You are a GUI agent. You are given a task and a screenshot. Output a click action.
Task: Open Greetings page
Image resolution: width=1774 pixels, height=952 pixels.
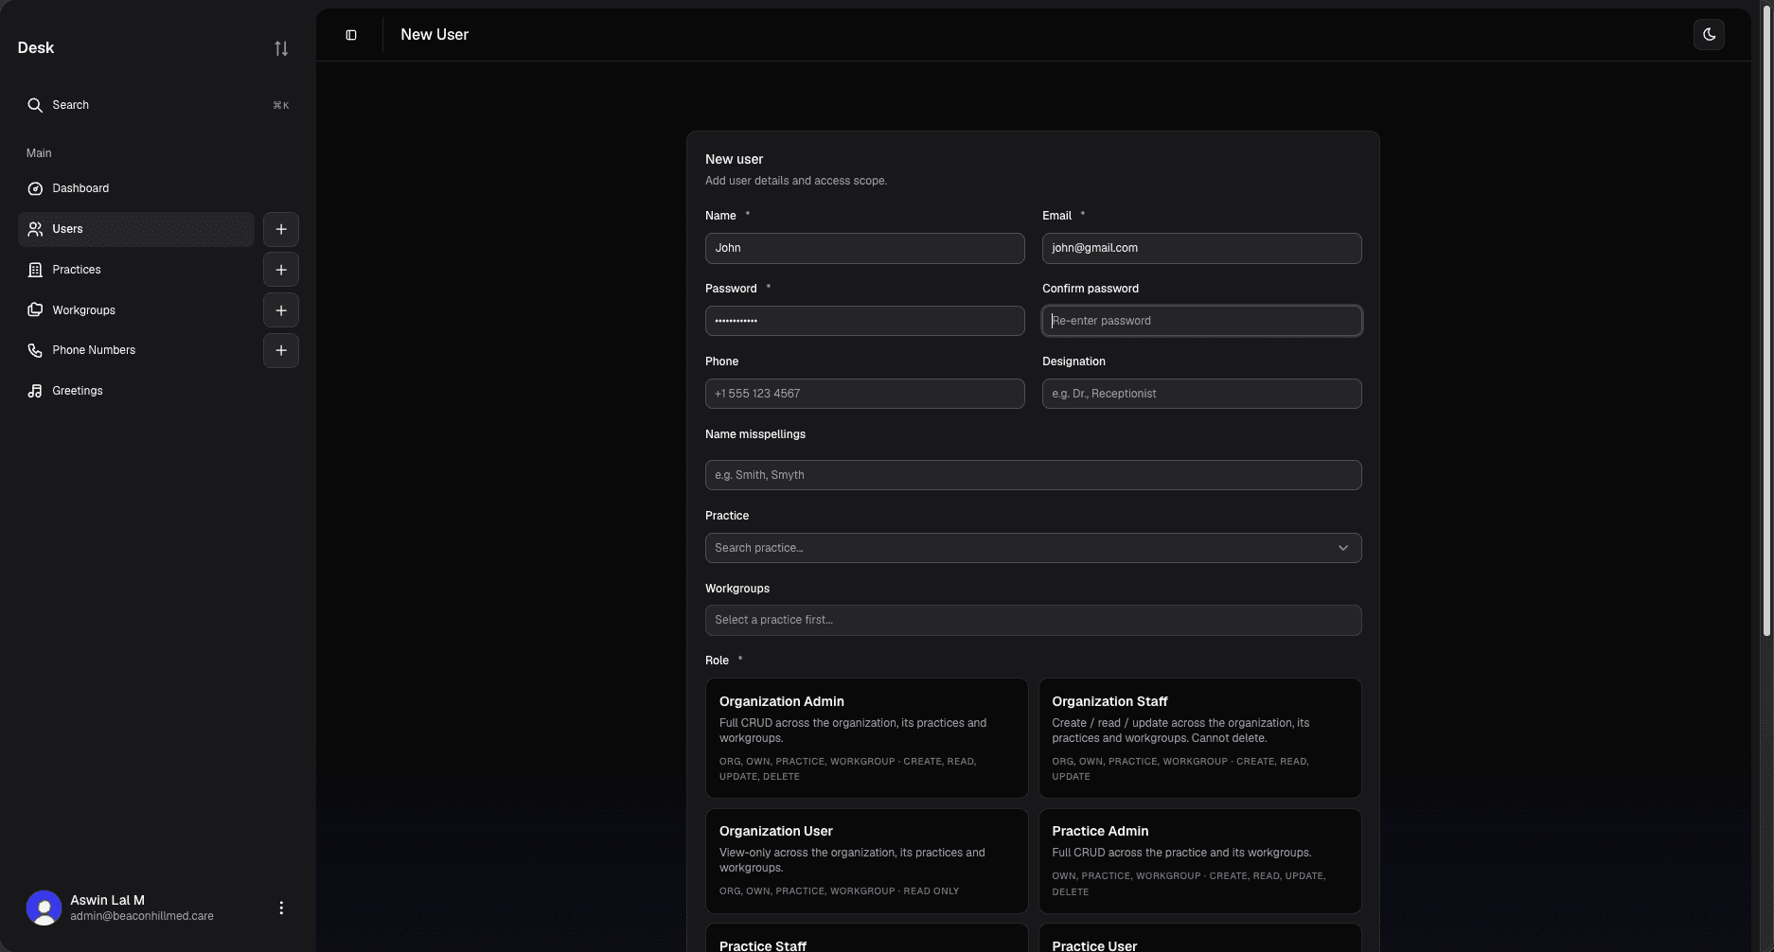pos(158,391)
